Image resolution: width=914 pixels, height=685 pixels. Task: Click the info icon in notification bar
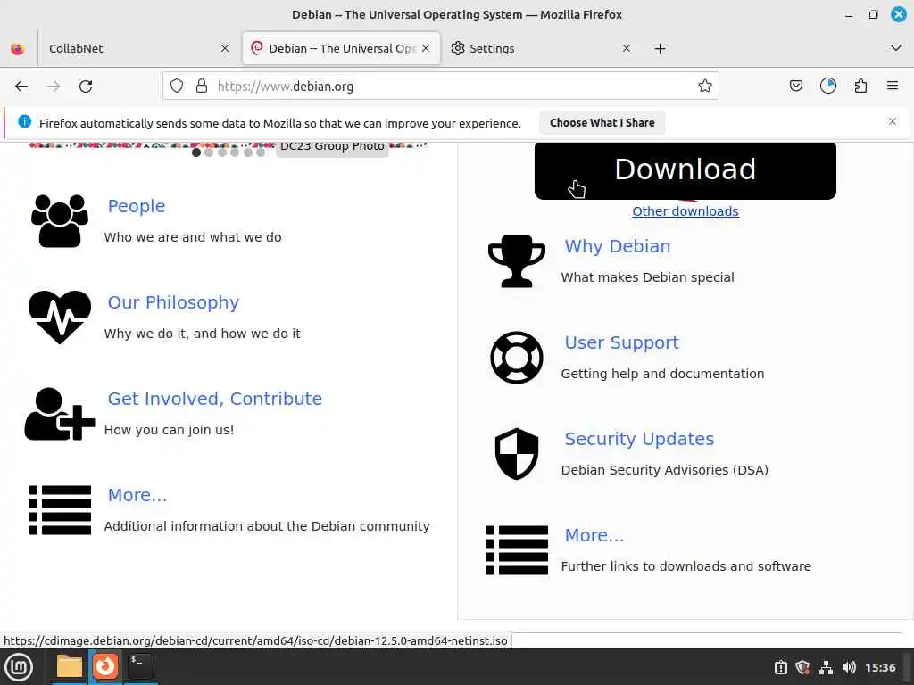24,121
